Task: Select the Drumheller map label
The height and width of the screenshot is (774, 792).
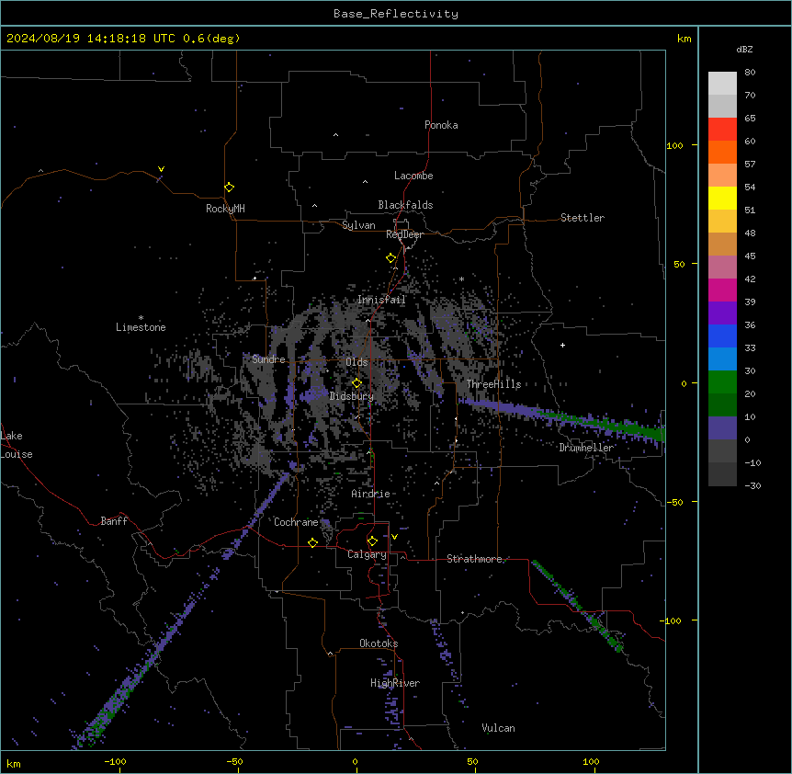Action: 586,448
